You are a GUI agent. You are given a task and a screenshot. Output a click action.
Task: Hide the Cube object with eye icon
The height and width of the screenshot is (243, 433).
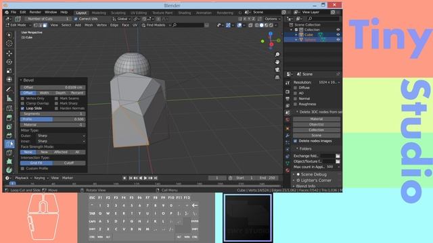pyautogui.click(x=338, y=34)
